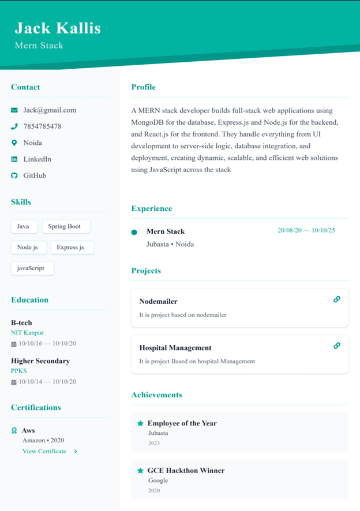Open the Hospital Management project link icon

pyautogui.click(x=337, y=345)
